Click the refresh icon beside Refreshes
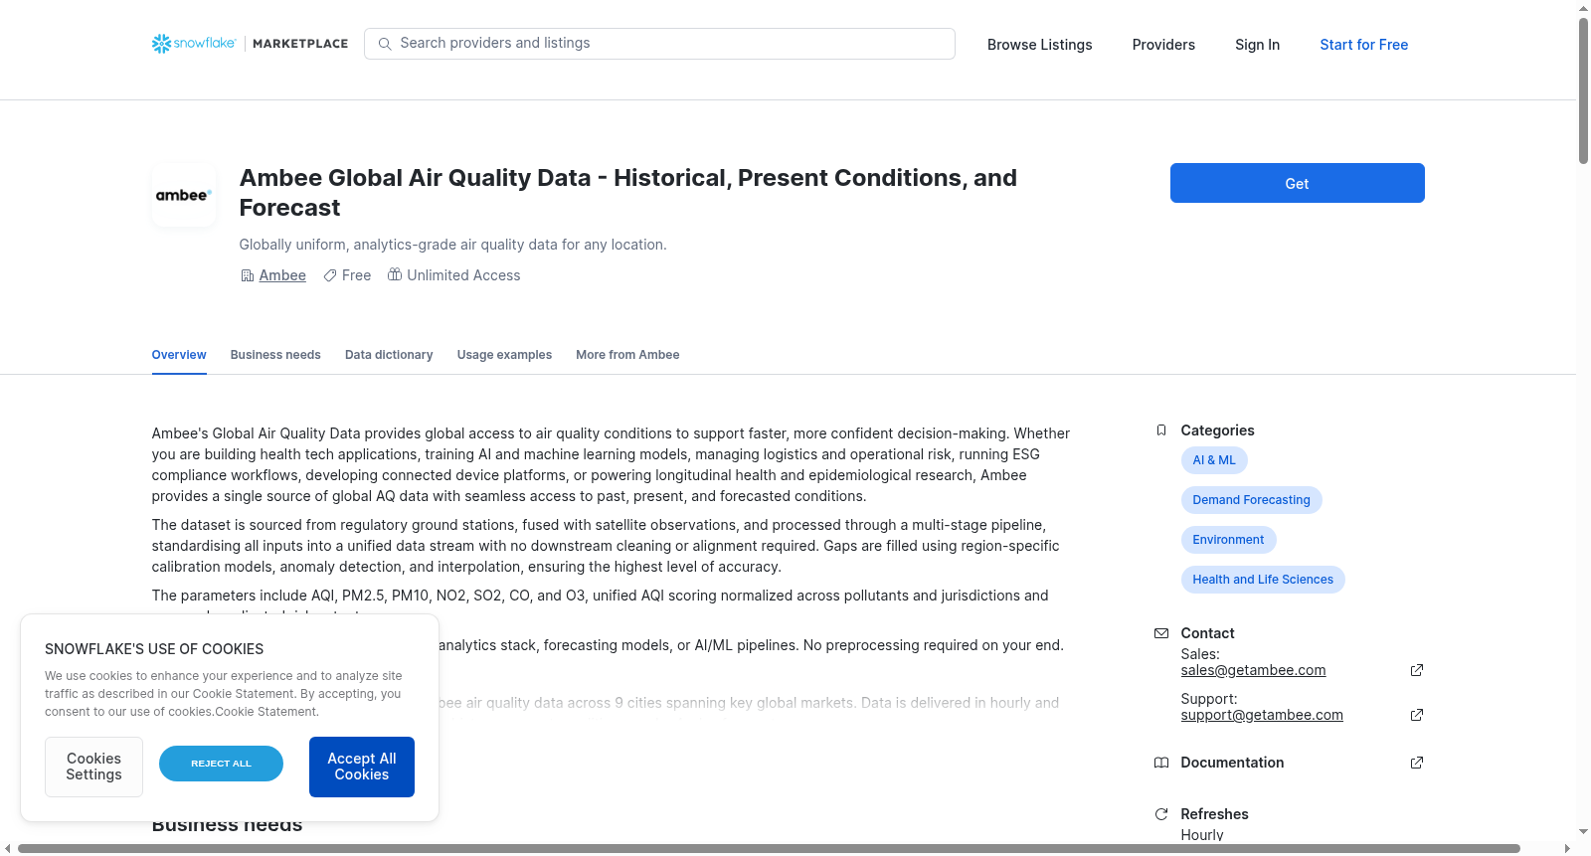 (x=1161, y=814)
